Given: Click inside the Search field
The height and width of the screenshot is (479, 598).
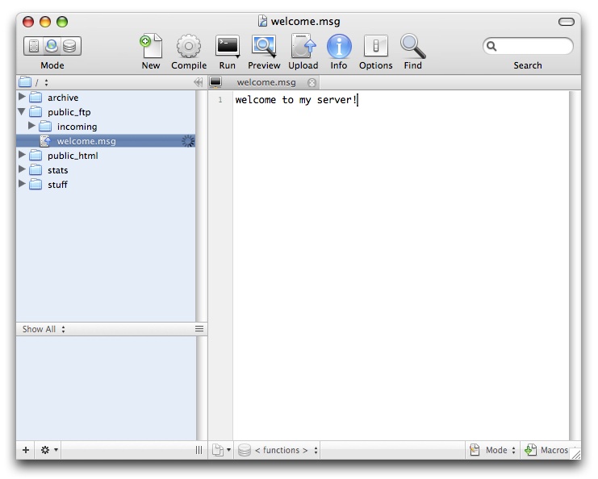Looking at the screenshot, I should point(528,46).
